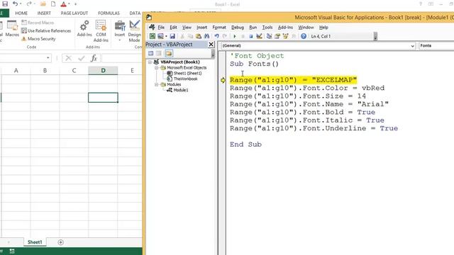The height and width of the screenshot is (255, 454).
Task: Open the File menu in VBA editor
Action: 161,28
